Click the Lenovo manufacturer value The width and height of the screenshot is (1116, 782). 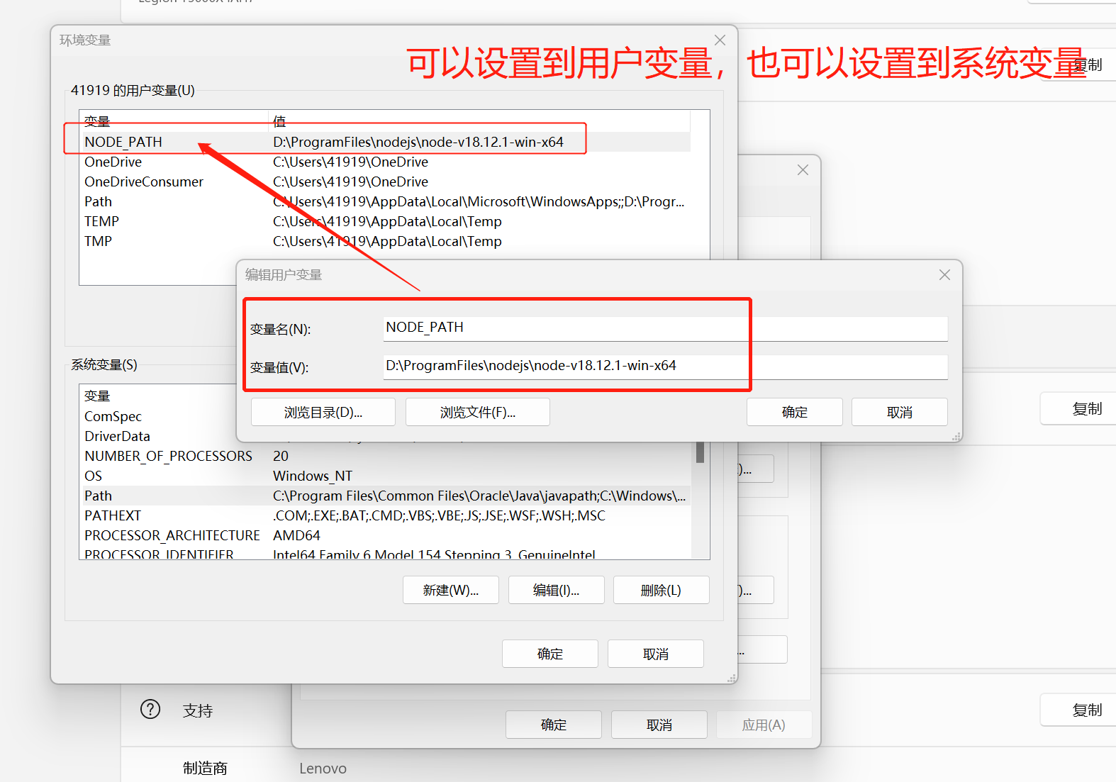click(x=323, y=768)
